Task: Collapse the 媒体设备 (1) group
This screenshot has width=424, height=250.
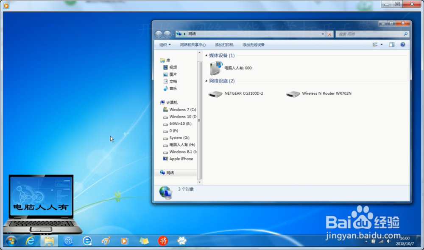Action: pyautogui.click(x=206, y=55)
